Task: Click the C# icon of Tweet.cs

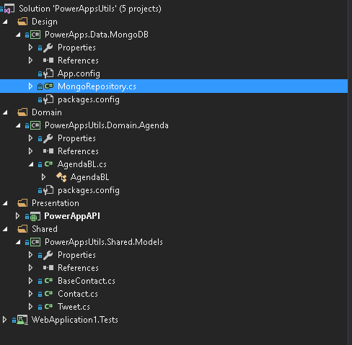Action: pos(48,307)
